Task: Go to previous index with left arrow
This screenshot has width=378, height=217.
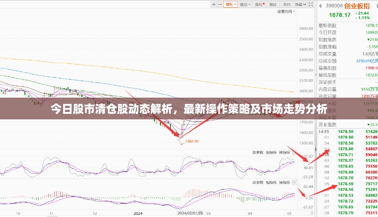Action: point(320,6)
